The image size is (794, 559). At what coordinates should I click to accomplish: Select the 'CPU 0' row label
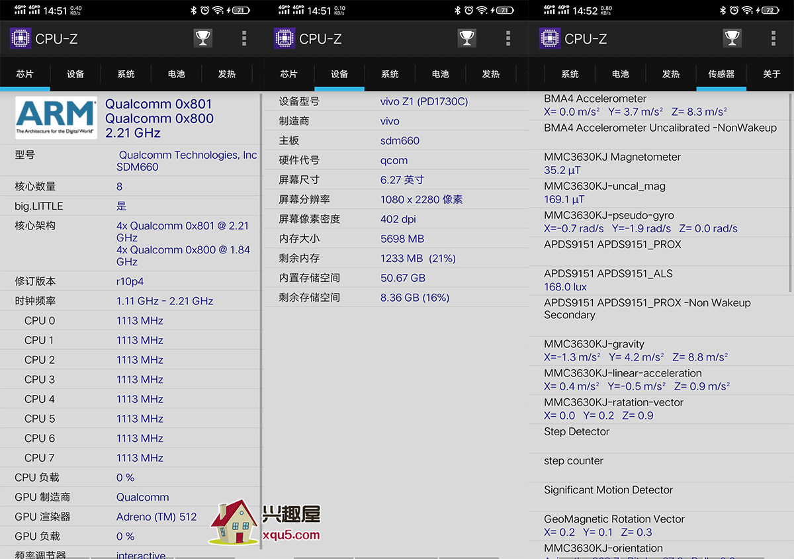[40, 320]
